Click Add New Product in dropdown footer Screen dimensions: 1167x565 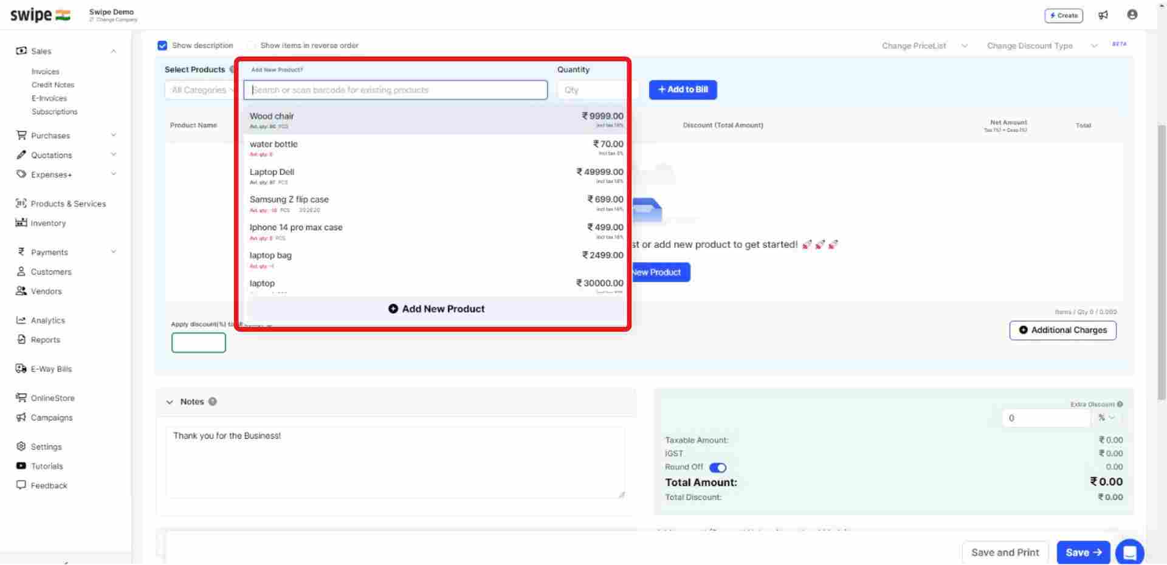[x=436, y=309]
